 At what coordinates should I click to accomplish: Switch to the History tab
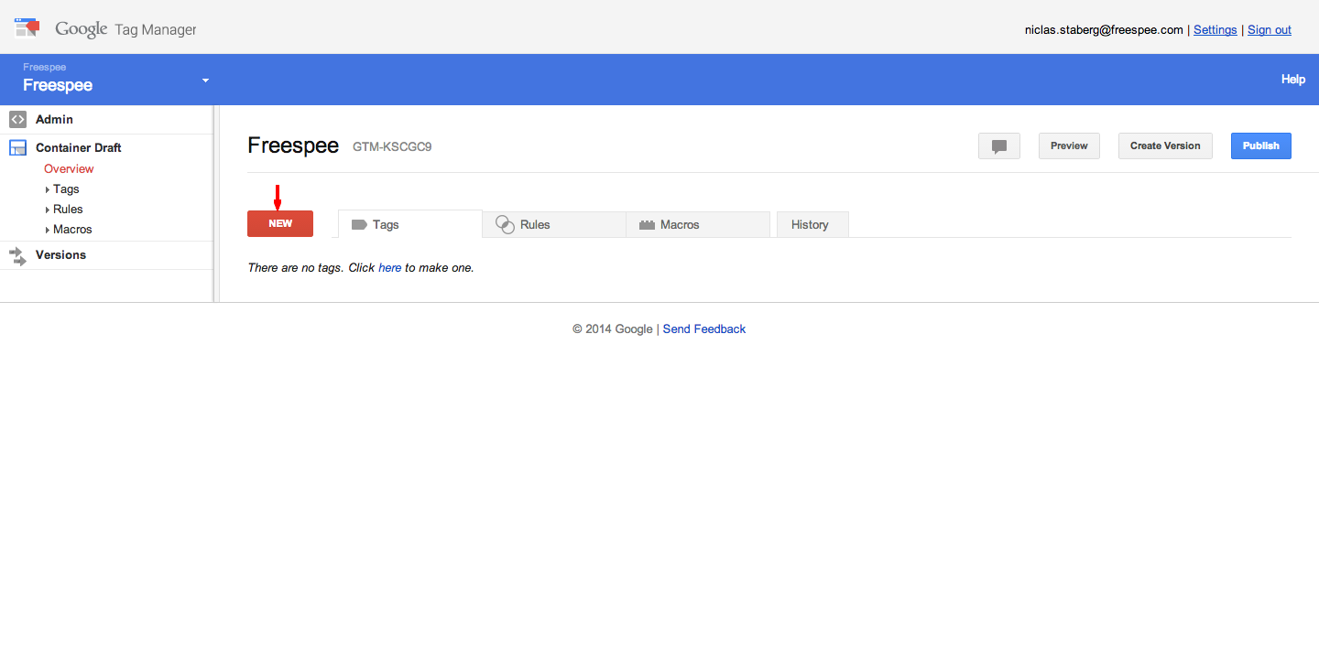click(812, 224)
